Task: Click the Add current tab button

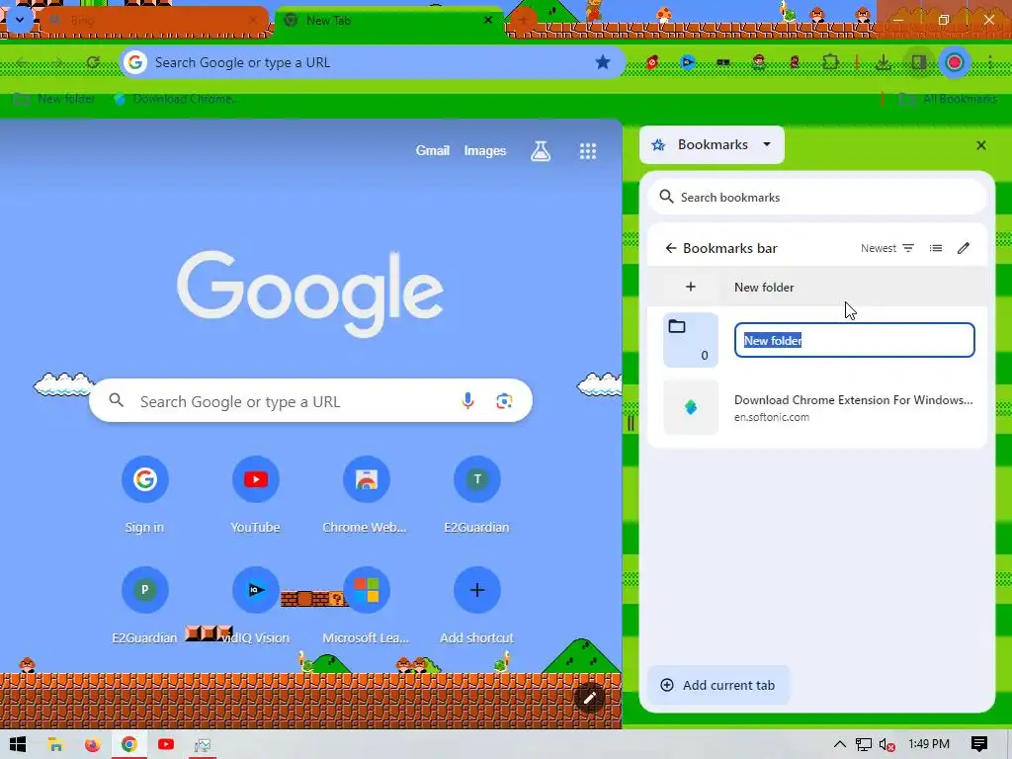Action: [718, 685]
